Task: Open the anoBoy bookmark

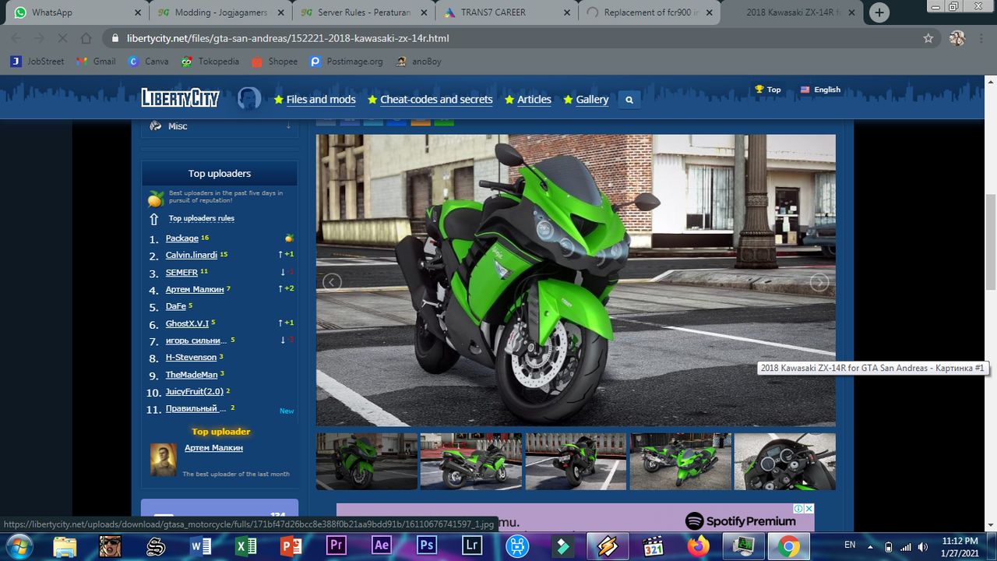Action: coord(418,62)
